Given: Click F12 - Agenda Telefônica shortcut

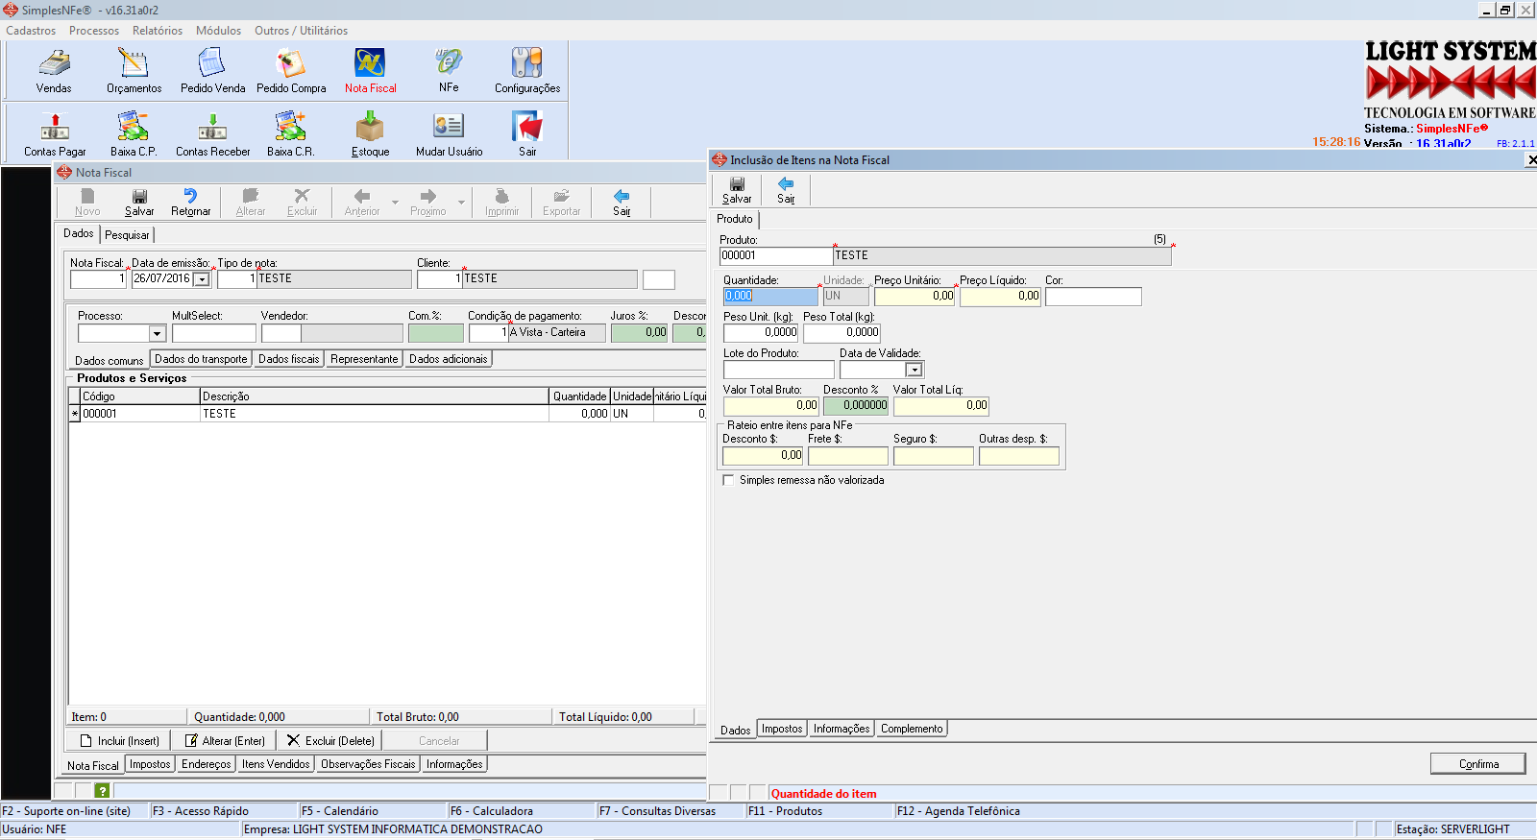Looking at the screenshot, I should [959, 811].
